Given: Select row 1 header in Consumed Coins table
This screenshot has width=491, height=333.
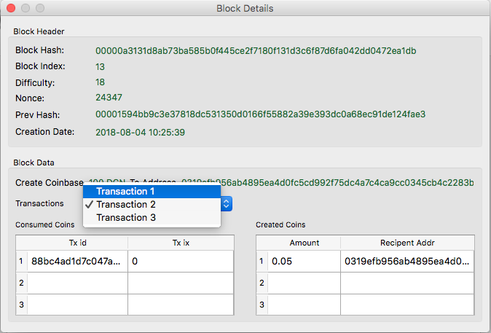Looking at the screenshot, I should (21, 262).
